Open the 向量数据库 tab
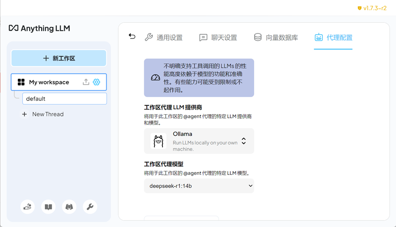Screen dimensions: 396x227 (276, 37)
